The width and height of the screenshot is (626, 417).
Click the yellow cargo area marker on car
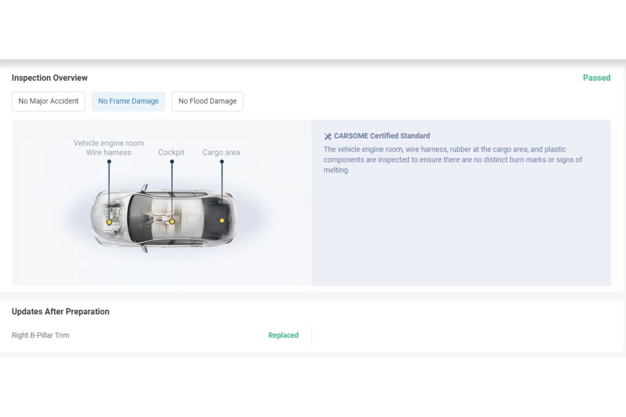tap(222, 220)
